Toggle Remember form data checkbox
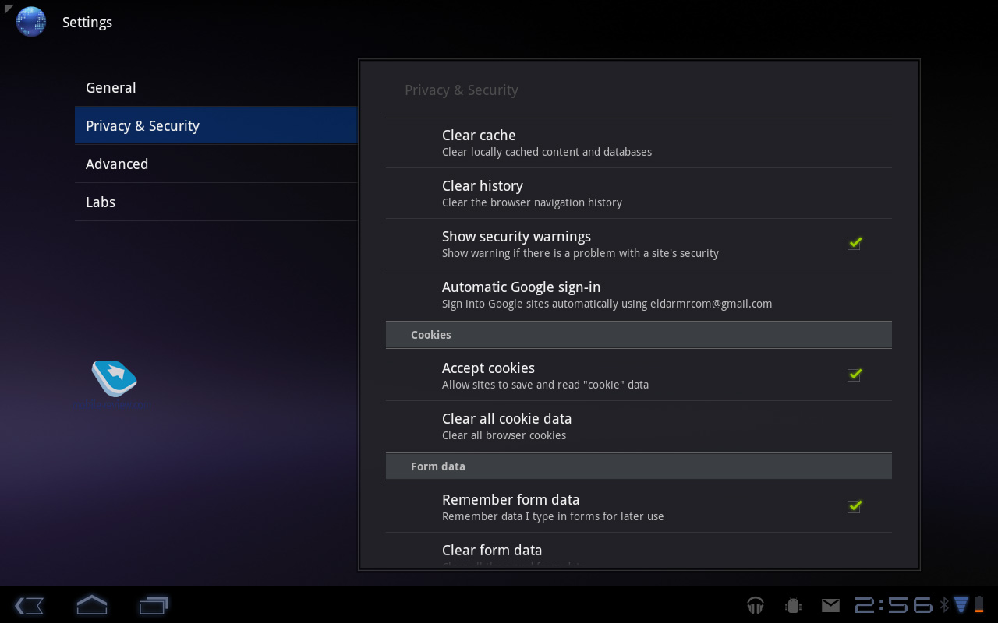The height and width of the screenshot is (623, 998). point(854,507)
